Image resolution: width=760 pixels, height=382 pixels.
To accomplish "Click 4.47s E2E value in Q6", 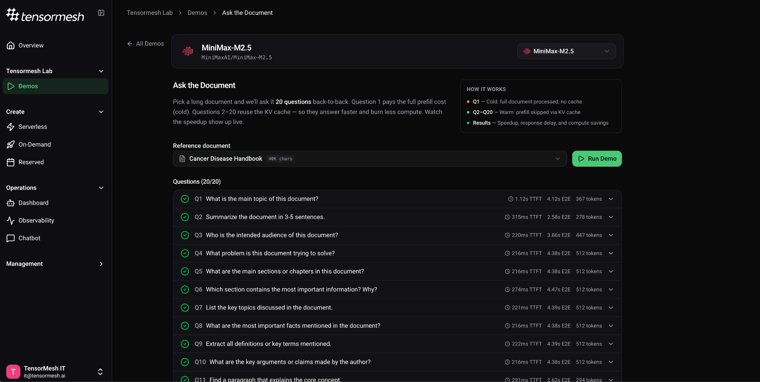I will [558, 290].
